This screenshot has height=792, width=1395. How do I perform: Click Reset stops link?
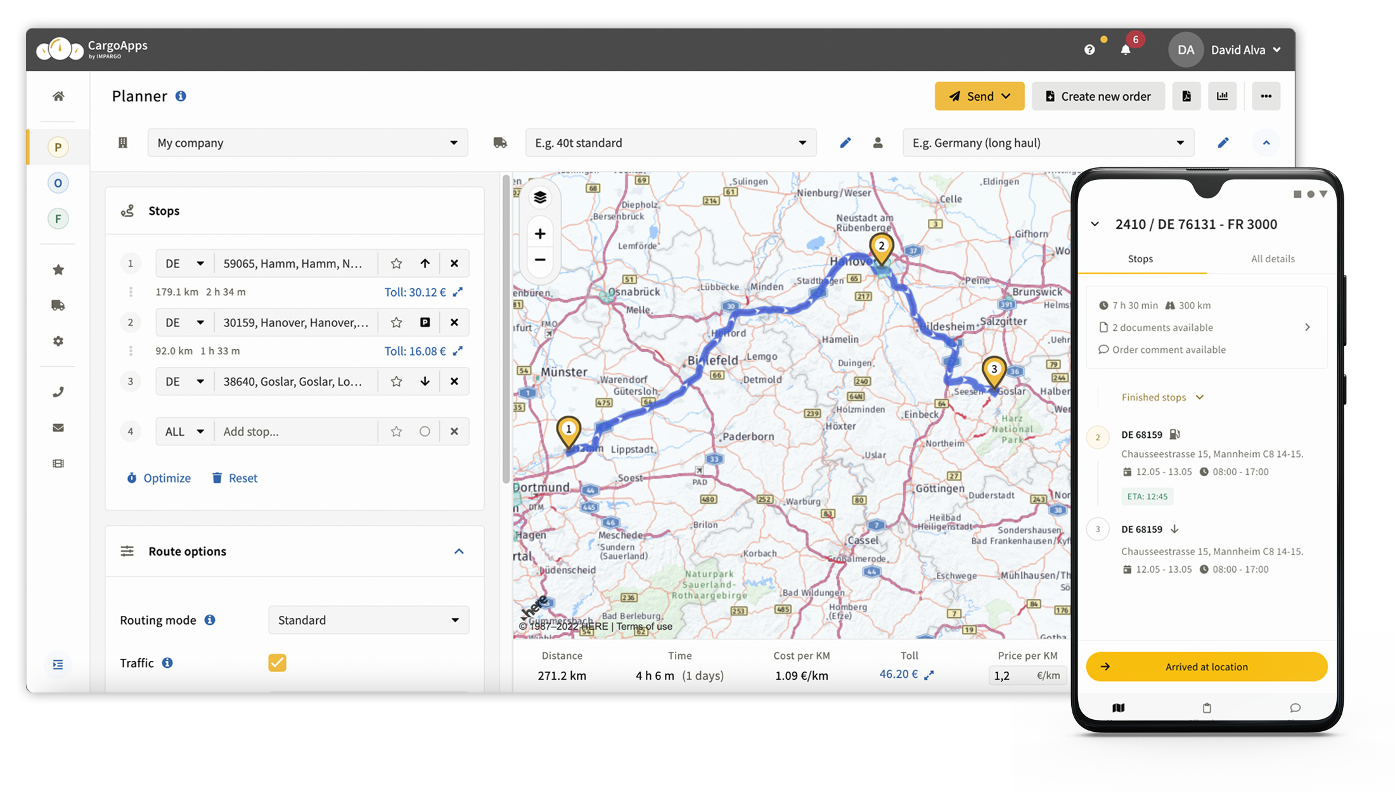[x=235, y=478]
